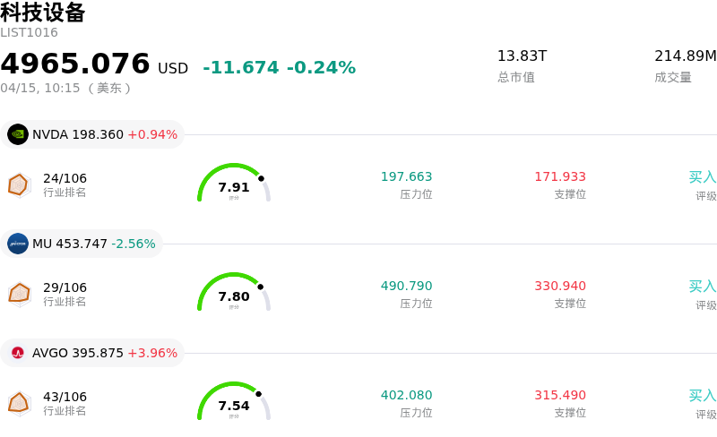Screen dimensions: 717x437
Task: Open the NVDA 198.360 ticker label
Action: pyautogui.click(x=78, y=134)
